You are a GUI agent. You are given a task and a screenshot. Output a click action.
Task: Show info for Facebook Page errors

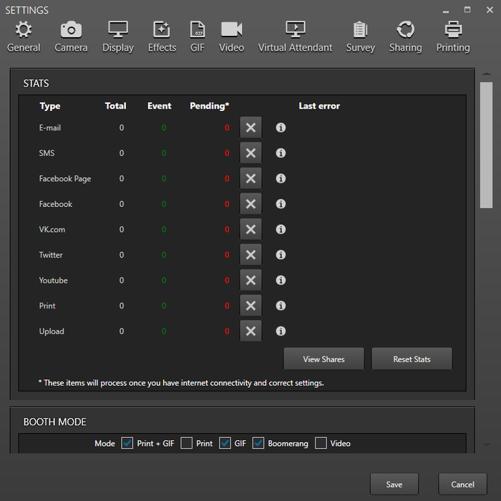[281, 179]
